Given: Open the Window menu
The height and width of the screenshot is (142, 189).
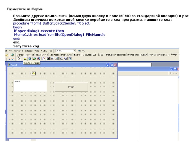Looking at the screenshot, I should 44,51.
